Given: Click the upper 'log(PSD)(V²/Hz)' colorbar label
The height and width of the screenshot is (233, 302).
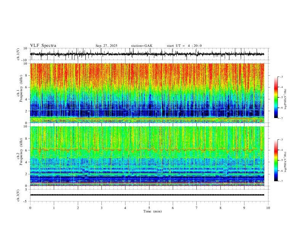Looking at the screenshot, I should pyautogui.click(x=285, y=99).
